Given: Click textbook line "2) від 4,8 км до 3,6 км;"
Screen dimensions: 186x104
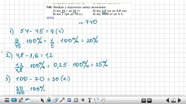Looking at the screenshot, I should point(110,11).
